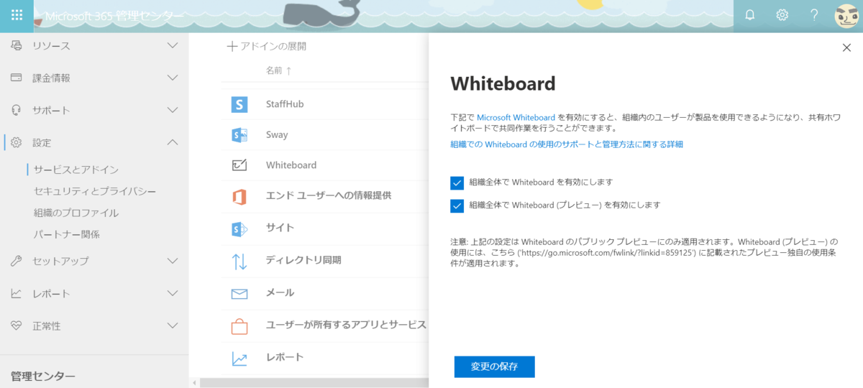Open メール row in list
Image resolution: width=863 pixels, height=388 pixels.
click(326, 293)
